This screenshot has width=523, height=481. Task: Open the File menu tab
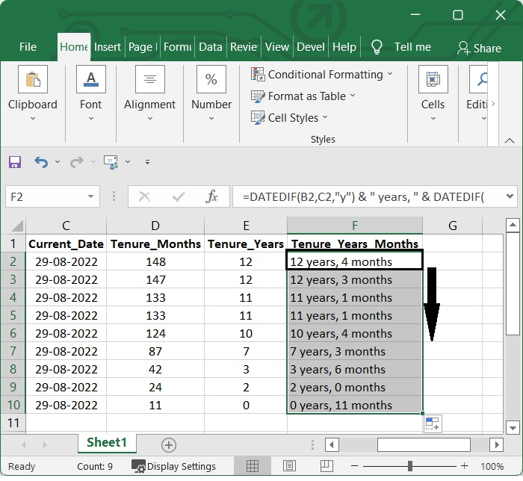pyautogui.click(x=28, y=47)
